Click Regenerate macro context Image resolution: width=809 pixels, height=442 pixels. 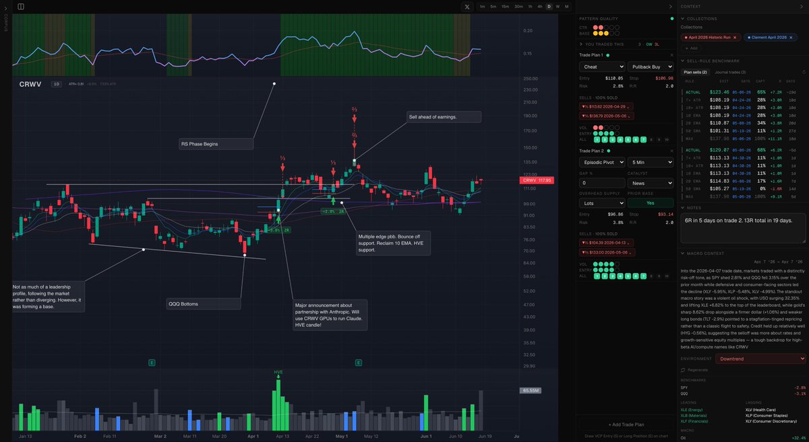coord(695,369)
